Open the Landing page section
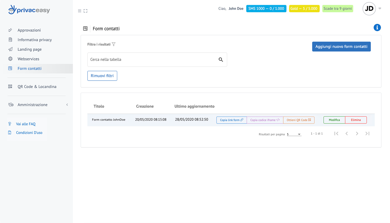This screenshot has width=390, height=223. pos(29,49)
